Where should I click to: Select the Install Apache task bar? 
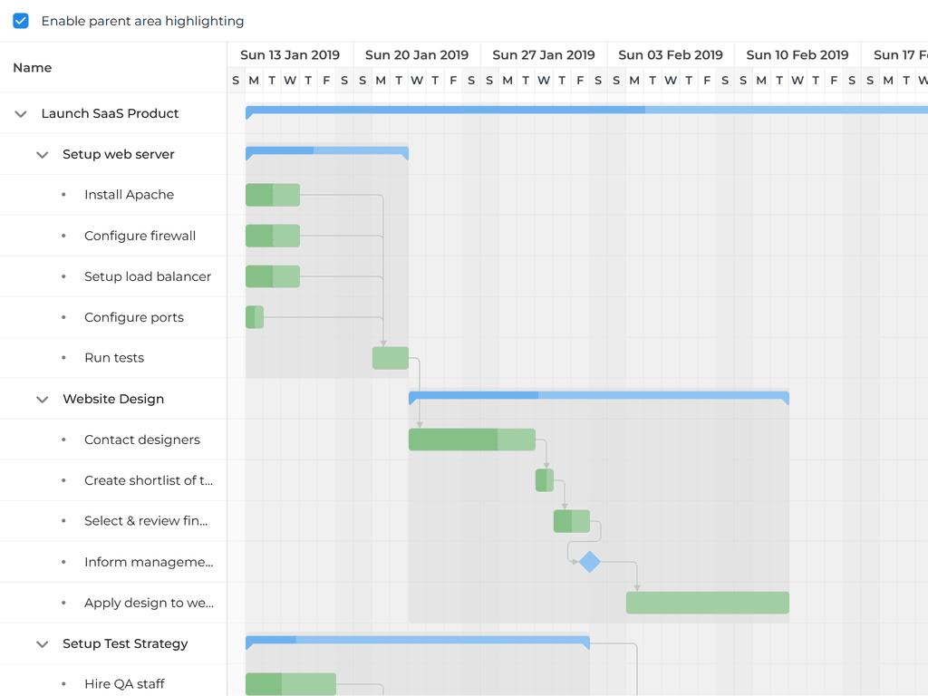272,195
